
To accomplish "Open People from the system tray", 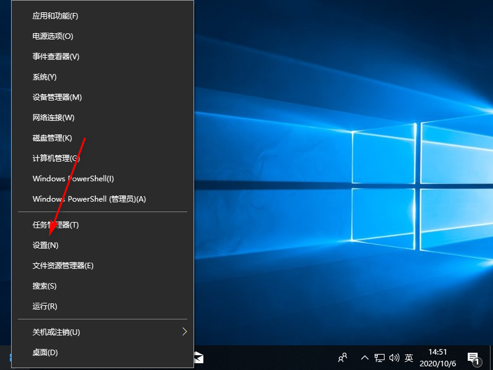I will tap(343, 358).
